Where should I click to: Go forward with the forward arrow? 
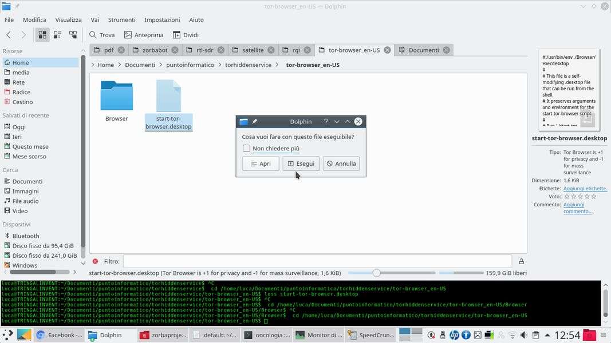click(x=23, y=35)
